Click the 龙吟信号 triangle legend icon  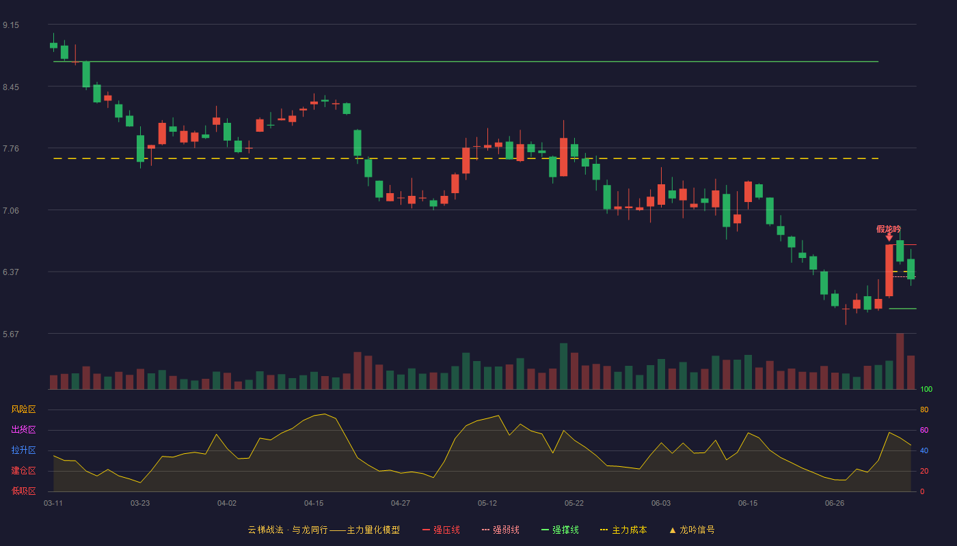click(672, 530)
